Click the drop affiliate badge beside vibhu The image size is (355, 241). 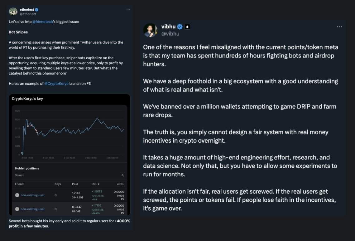pos(187,27)
